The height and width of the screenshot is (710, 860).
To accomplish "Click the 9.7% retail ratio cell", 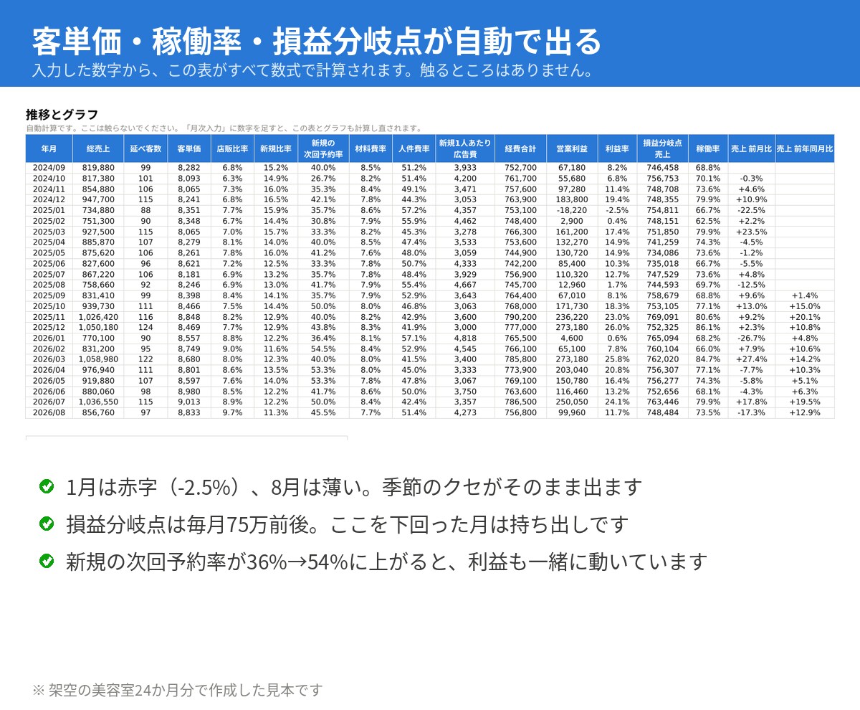I will [232, 413].
